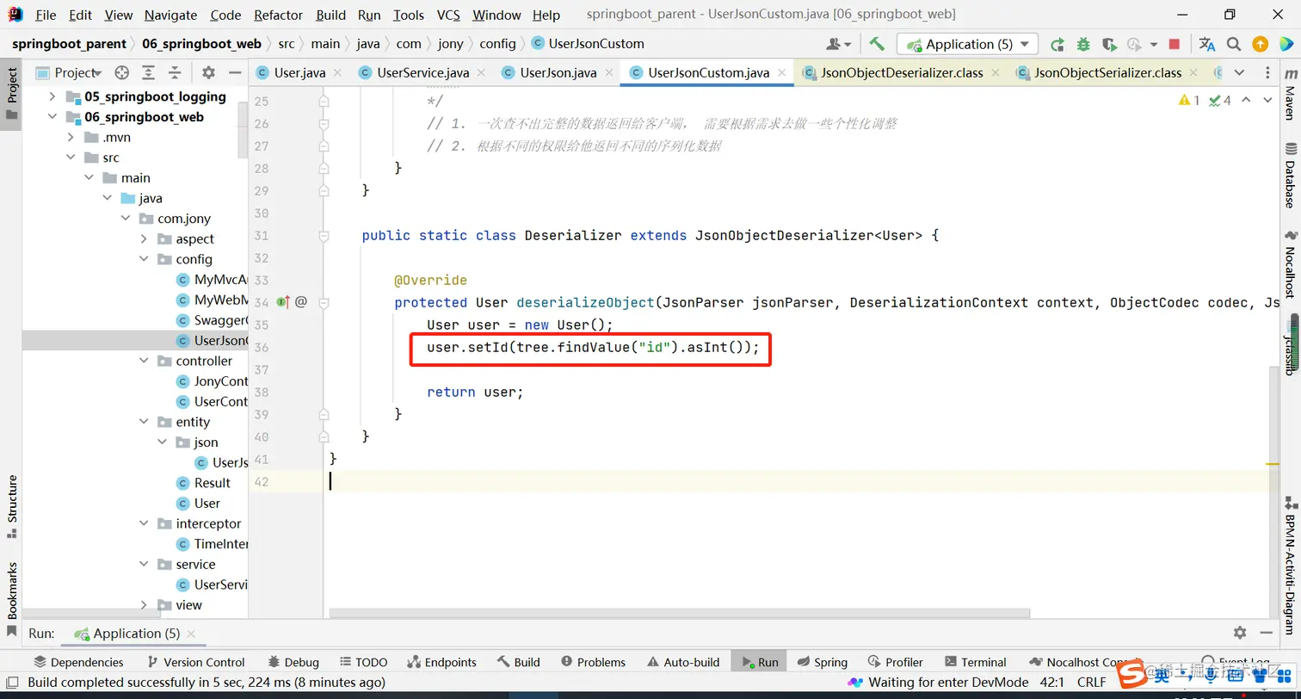Open the Translate icon in toolbar
Image resolution: width=1301 pixels, height=699 pixels.
point(1207,44)
